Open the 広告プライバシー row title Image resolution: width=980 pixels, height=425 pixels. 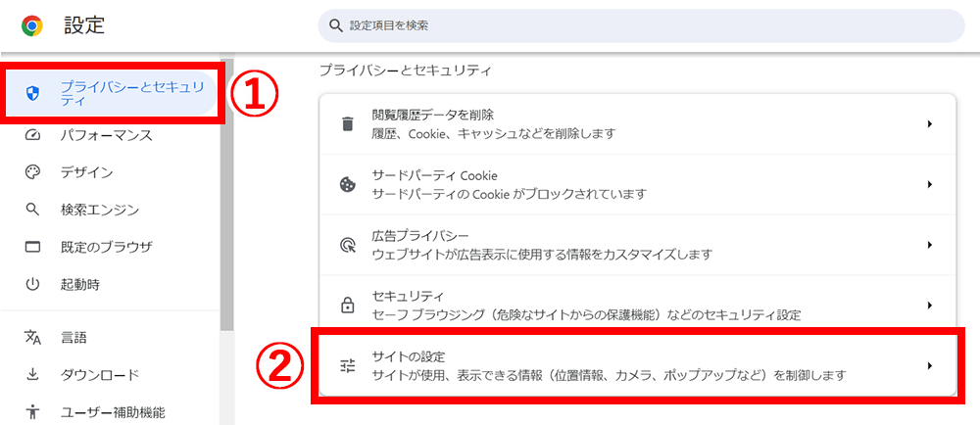420,237
